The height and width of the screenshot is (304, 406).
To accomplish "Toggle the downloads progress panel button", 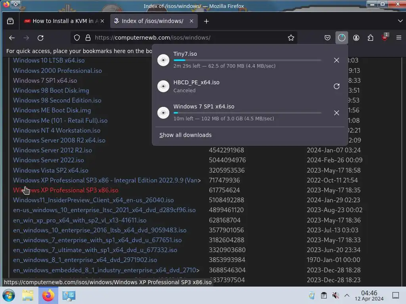I will 341,38.
